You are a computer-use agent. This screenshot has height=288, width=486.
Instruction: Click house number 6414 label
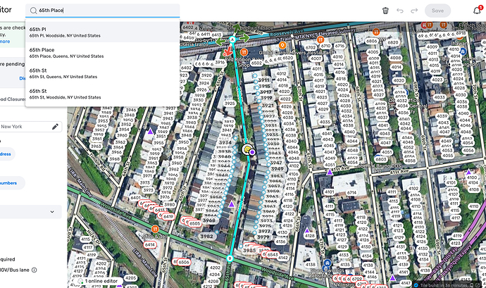coord(150,244)
